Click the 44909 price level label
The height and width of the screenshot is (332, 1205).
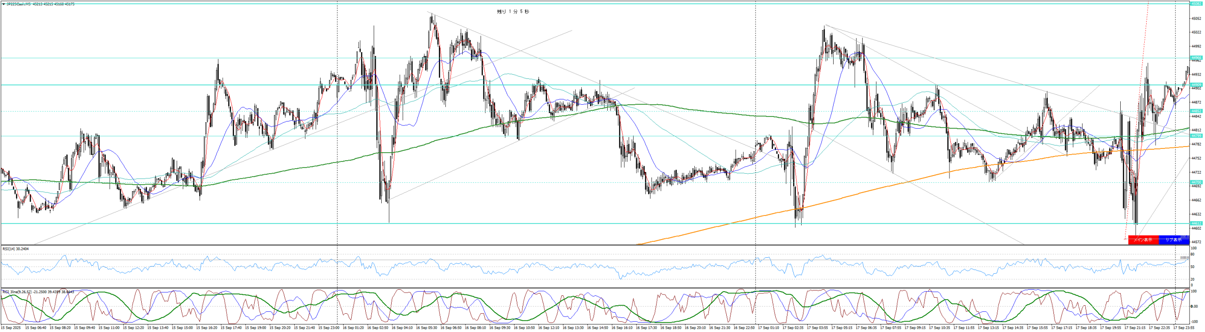(x=1196, y=85)
